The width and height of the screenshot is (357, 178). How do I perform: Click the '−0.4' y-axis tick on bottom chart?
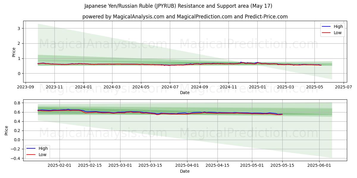pos(15,158)
